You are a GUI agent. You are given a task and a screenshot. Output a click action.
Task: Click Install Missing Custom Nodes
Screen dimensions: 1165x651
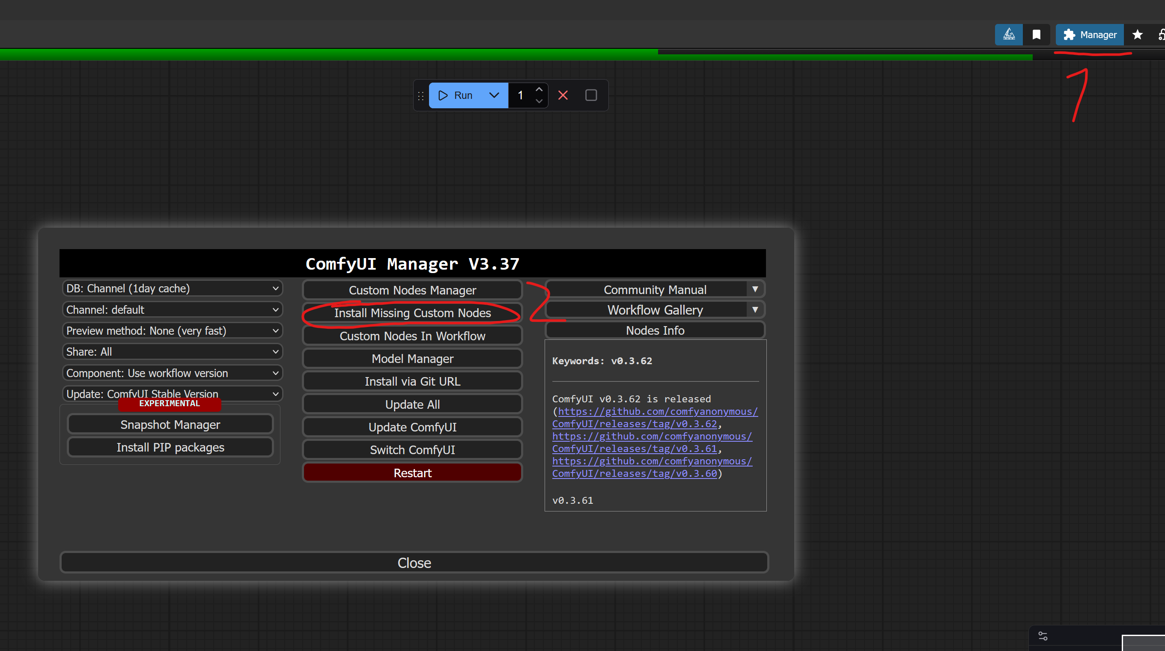tap(412, 313)
